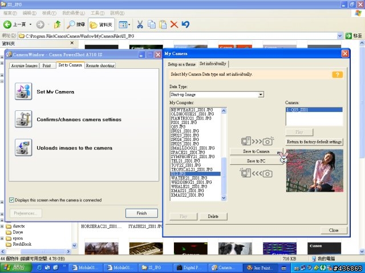Viewport: 365px width, 273px height.
Task: Click the file list scrollbar thumb
Action: coord(224,176)
